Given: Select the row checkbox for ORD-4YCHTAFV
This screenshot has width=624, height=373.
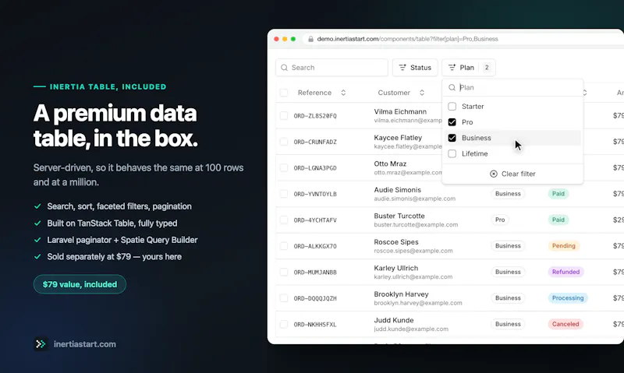Looking at the screenshot, I should 284,220.
